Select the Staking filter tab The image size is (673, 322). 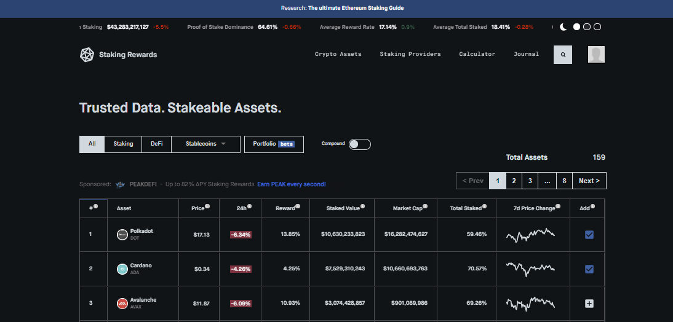[x=123, y=144]
